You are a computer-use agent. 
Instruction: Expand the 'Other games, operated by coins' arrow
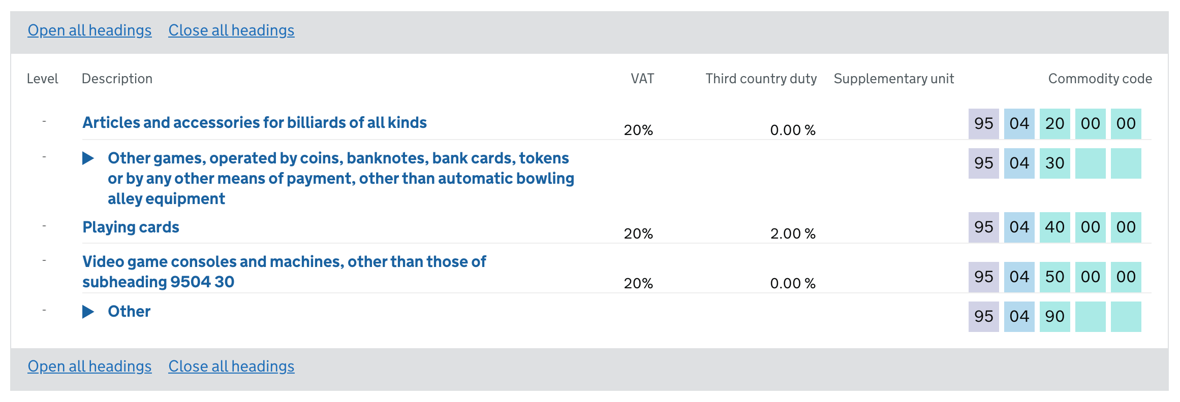coord(88,158)
